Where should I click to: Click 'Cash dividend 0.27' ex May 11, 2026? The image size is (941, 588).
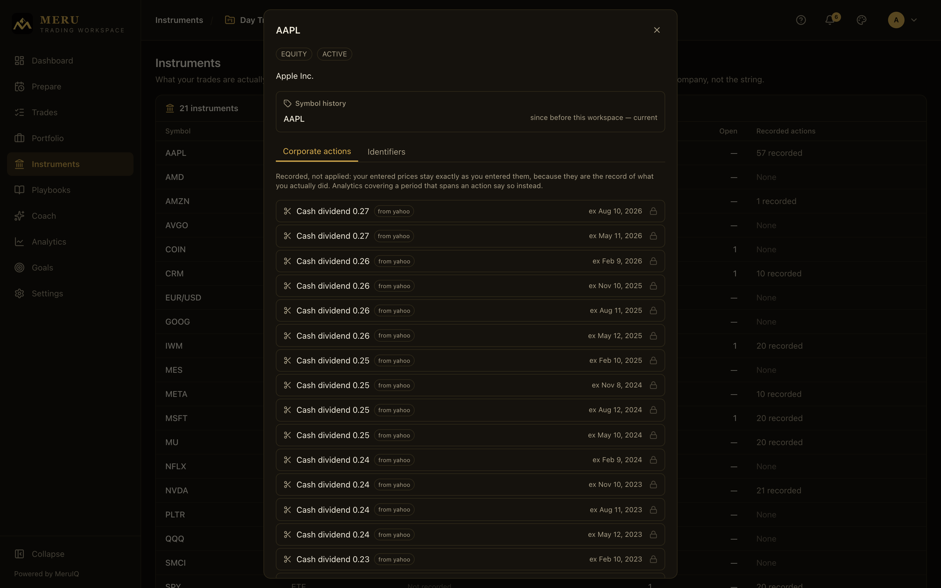coord(333,236)
